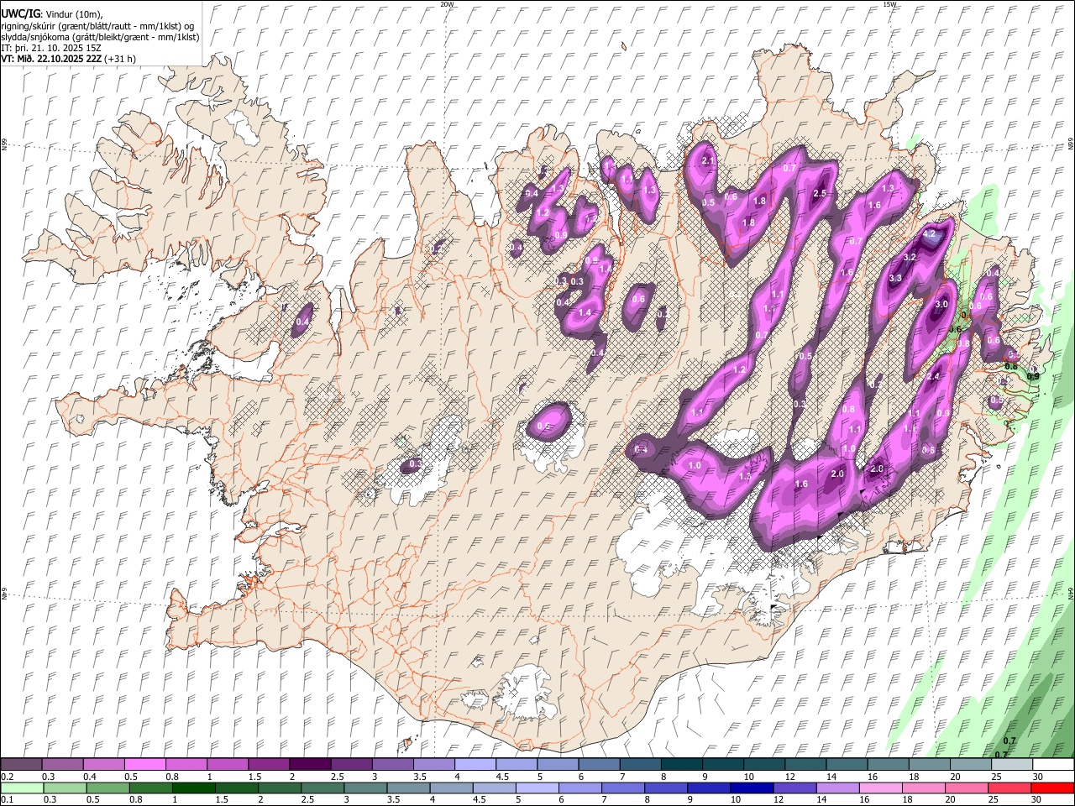
Task: Click the "15W" longitude label at top
Action: (x=890, y=4)
